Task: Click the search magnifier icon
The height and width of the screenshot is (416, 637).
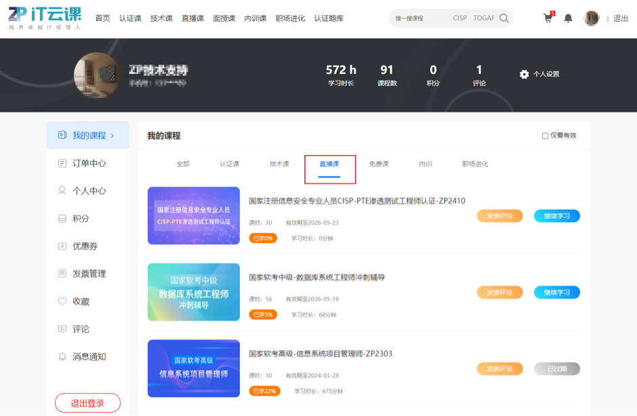Action: point(504,18)
